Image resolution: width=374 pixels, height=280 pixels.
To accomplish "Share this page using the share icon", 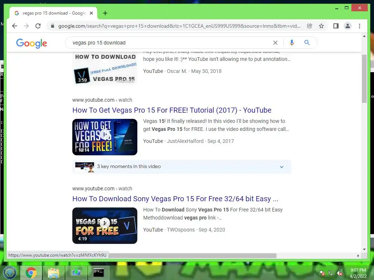I will click(310, 26).
